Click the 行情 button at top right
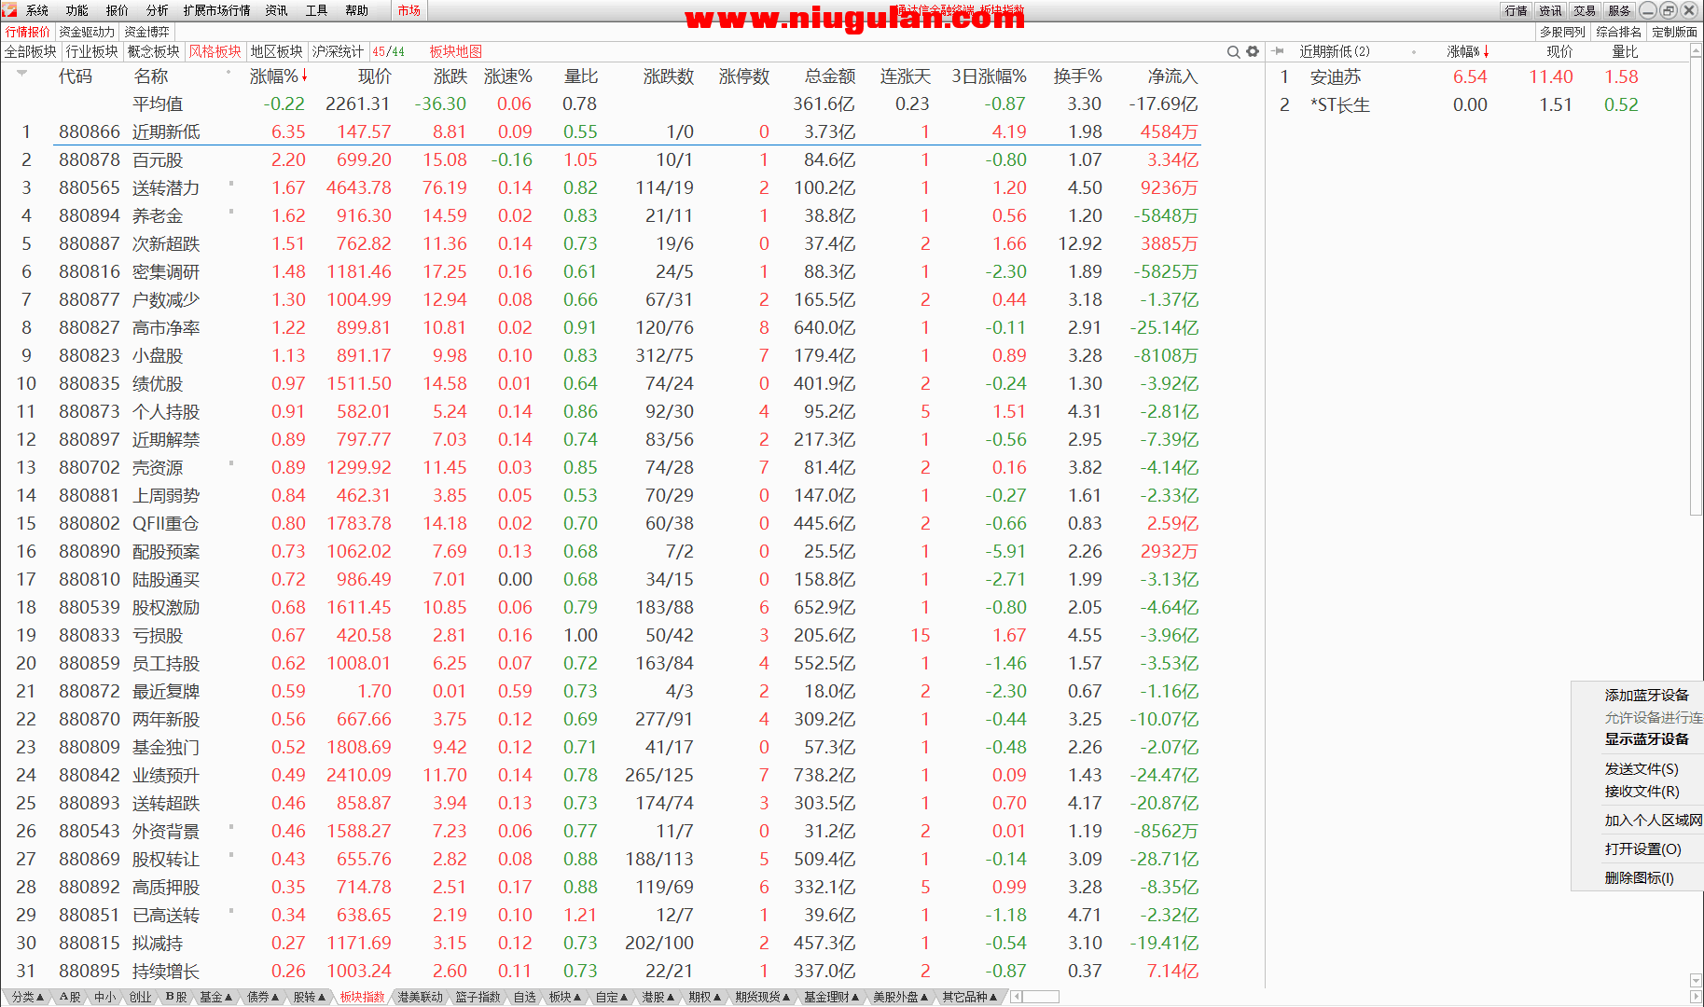 [x=1516, y=10]
